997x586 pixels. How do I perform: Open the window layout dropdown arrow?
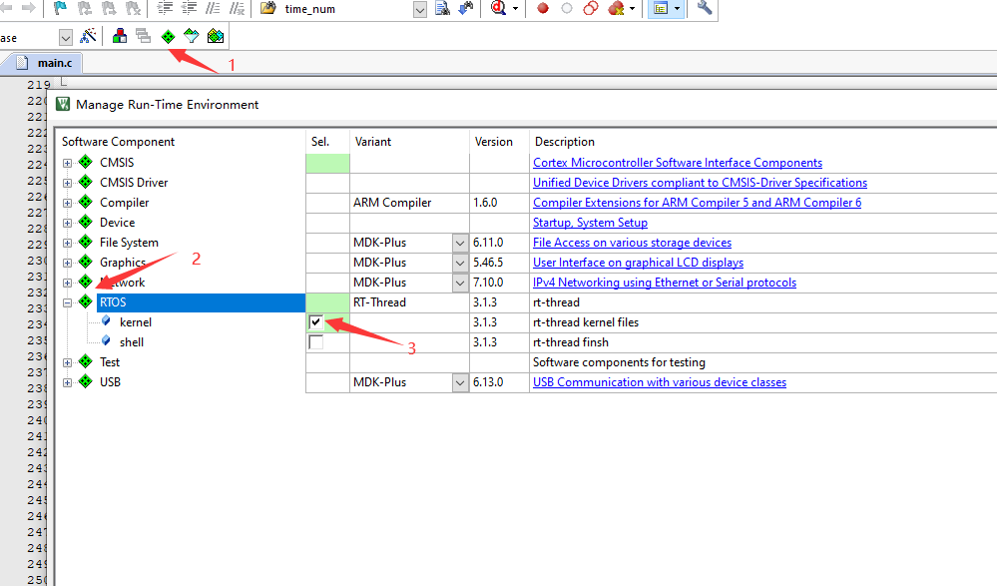(x=677, y=9)
